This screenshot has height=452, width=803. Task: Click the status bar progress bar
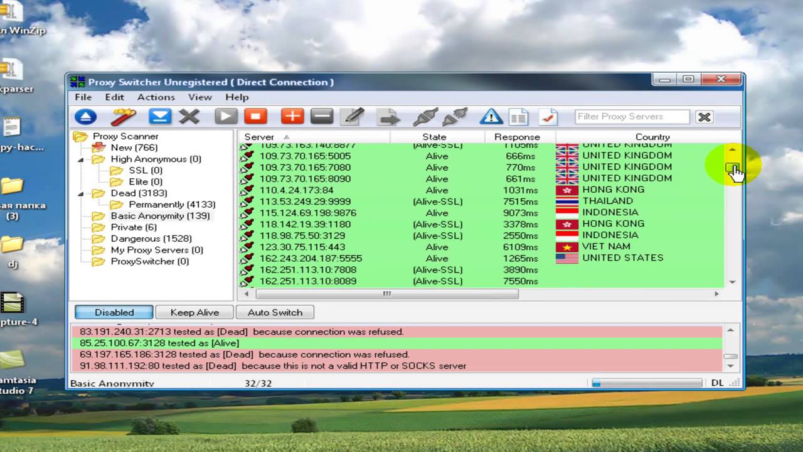(x=647, y=383)
